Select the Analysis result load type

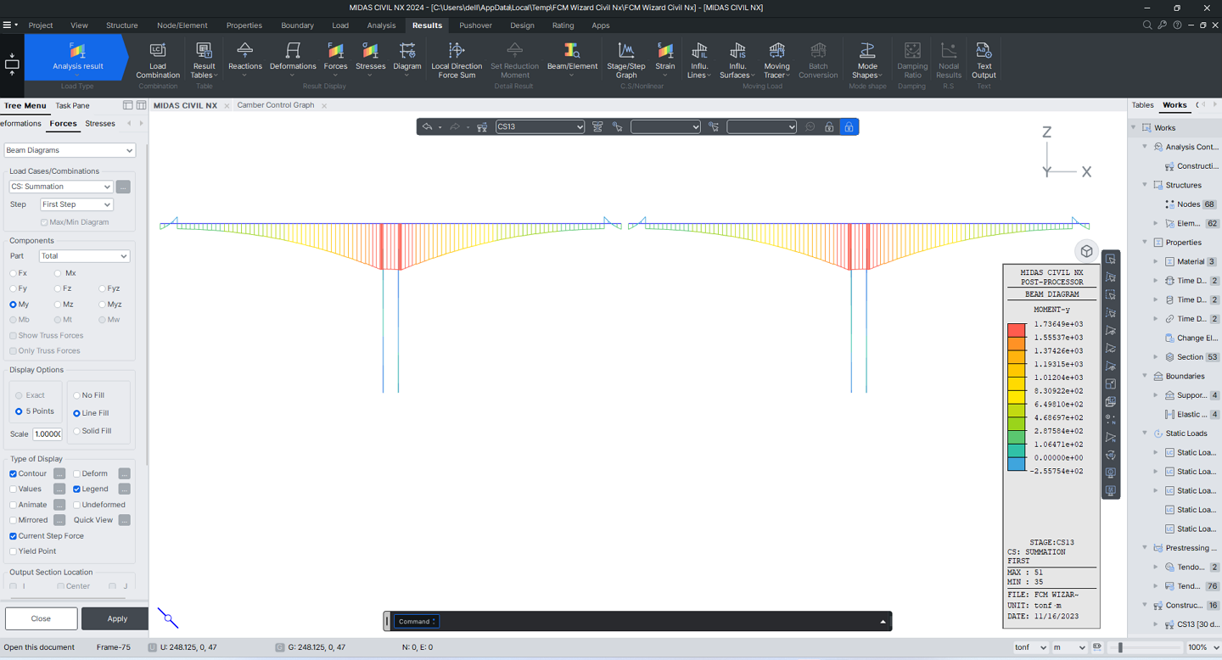[x=77, y=57]
